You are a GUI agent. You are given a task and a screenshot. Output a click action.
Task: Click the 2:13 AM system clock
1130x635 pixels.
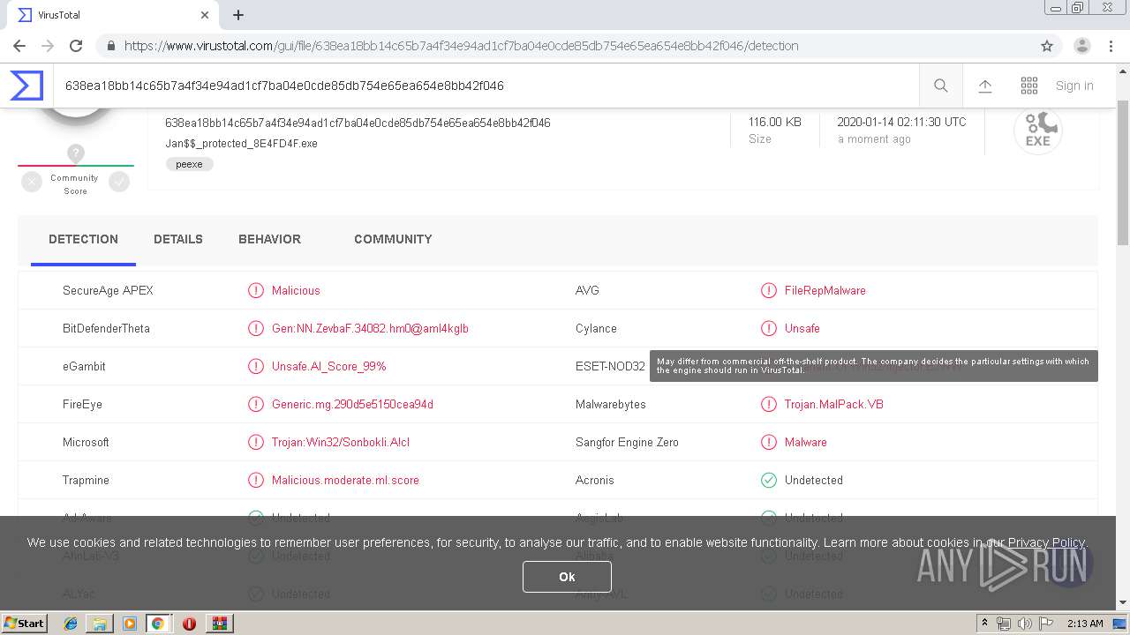[x=1085, y=624]
